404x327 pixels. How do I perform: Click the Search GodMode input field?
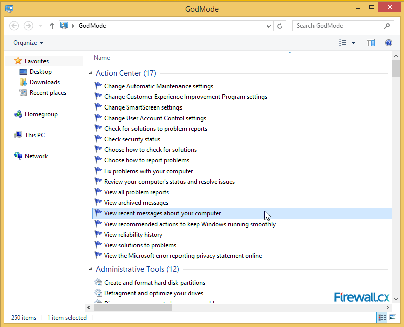pyautogui.click(x=338, y=26)
